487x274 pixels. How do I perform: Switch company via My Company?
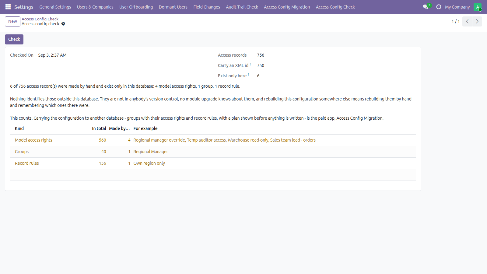coord(457,7)
